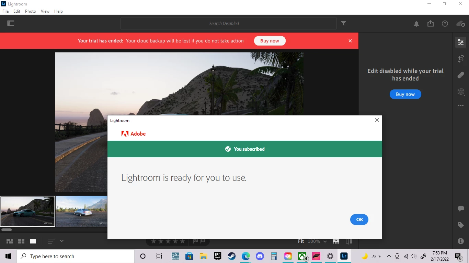The image size is (469, 263).
Task: Select the teal car photo thumbnail
Action: tap(27, 211)
